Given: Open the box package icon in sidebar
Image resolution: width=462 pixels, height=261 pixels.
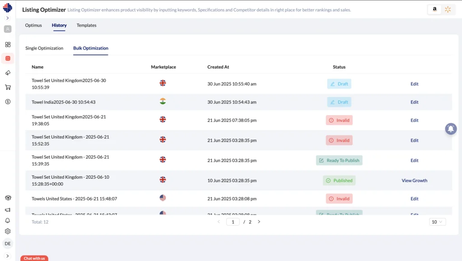Looking at the screenshot, I should 8,198.
